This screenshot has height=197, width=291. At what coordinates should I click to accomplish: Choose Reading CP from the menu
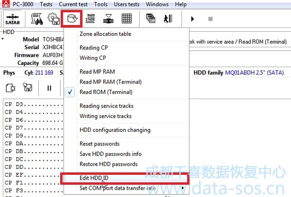pyautogui.click(x=127, y=48)
